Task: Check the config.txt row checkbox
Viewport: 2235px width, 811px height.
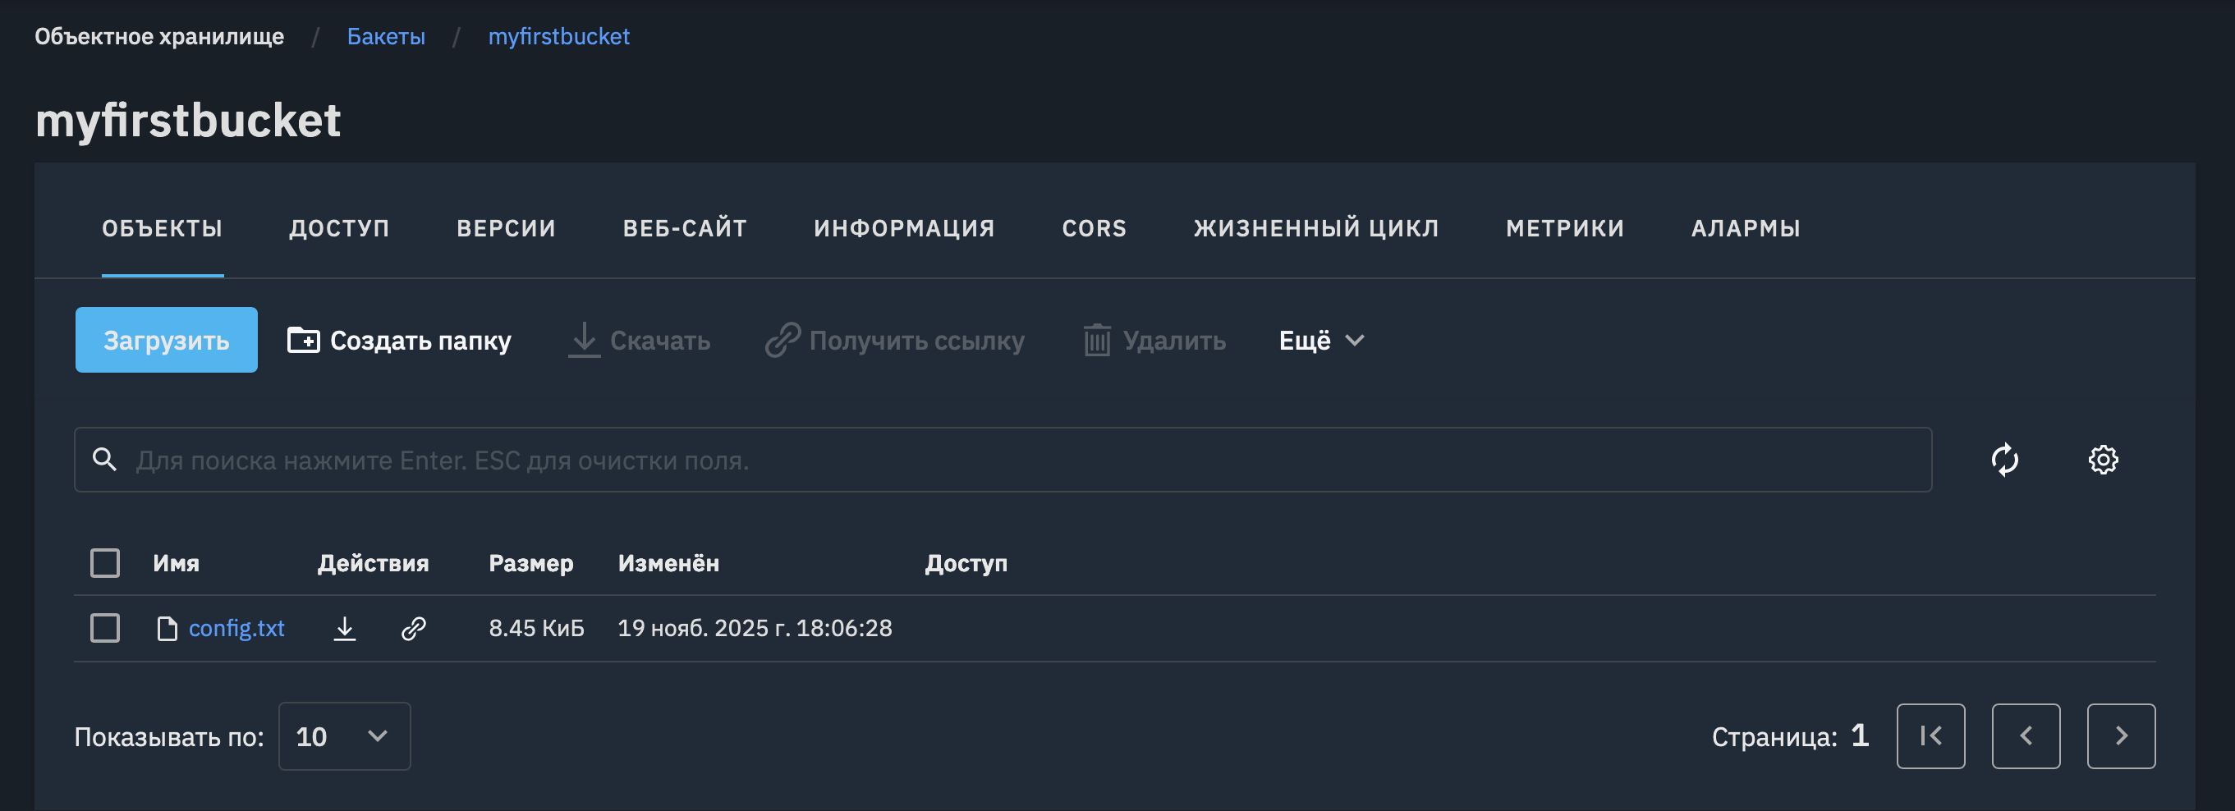Action: click(x=105, y=628)
